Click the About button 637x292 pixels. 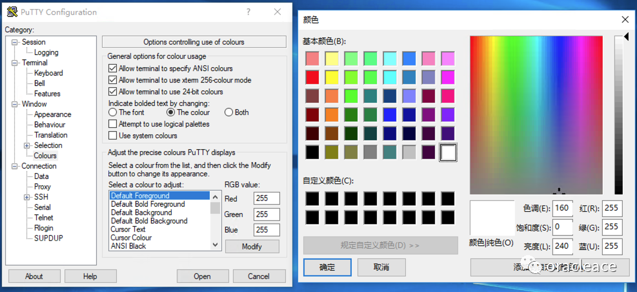coord(34,276)
